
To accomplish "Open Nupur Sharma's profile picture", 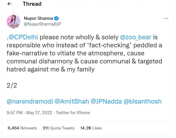I will pyautogui.click(x=13, y=21).
